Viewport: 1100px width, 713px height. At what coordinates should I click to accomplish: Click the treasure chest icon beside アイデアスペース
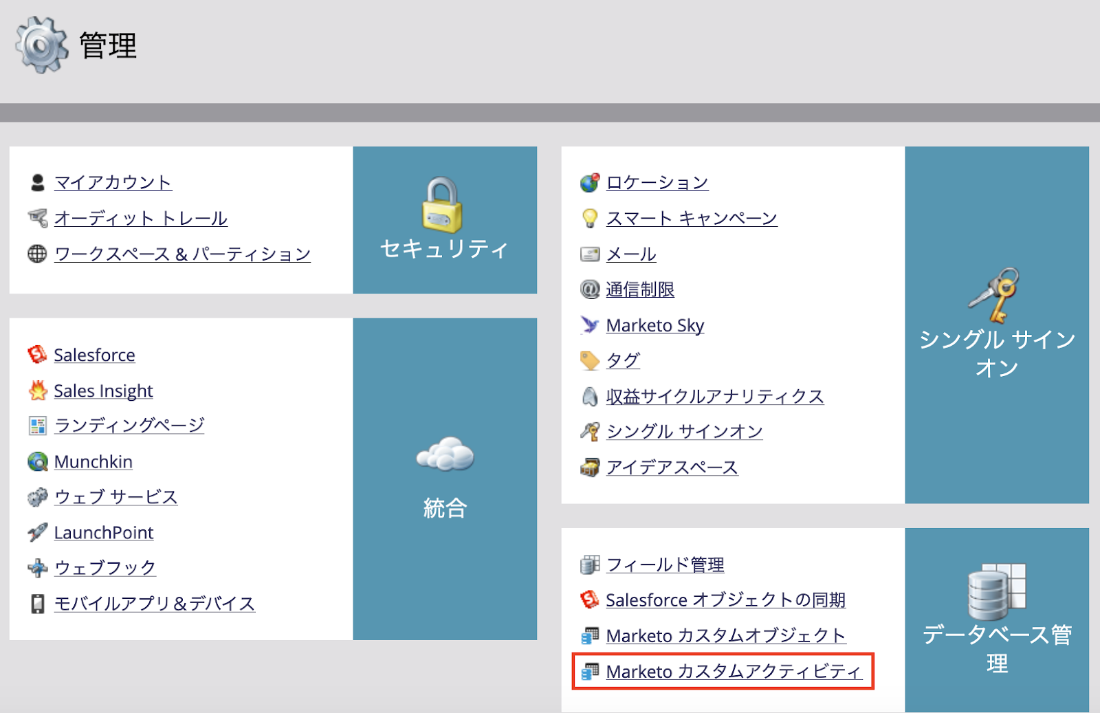[589, 468]
